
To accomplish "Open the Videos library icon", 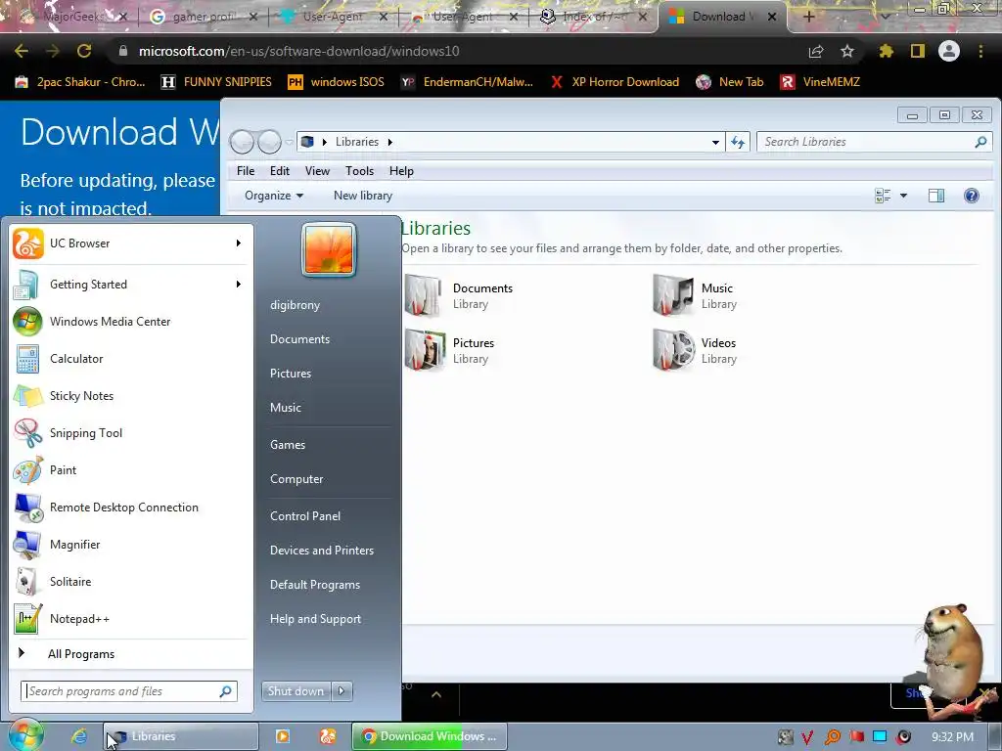I will (673, 350).
